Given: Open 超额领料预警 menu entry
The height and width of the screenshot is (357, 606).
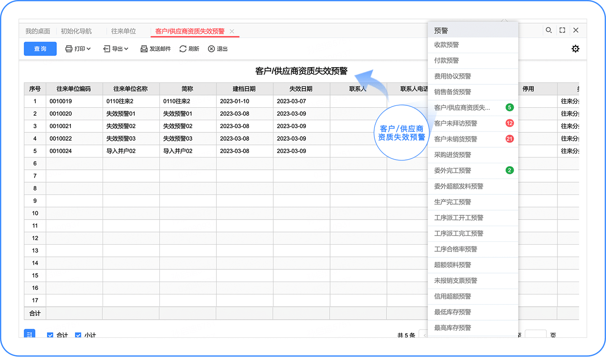Looking at the screenshot, I should point(473,265).
